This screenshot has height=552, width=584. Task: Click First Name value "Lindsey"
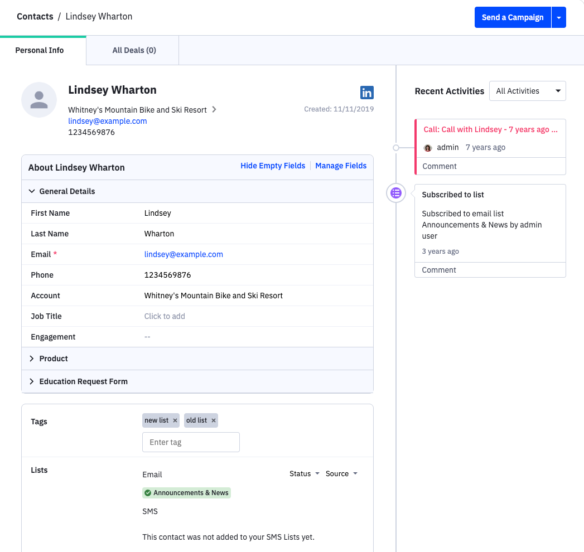pyautogui.click(x=157, y=213)
